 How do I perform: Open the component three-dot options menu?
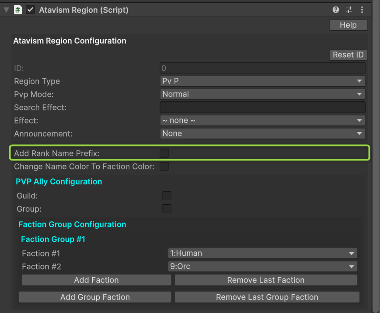pyautogui.click(x=362, y=10)
